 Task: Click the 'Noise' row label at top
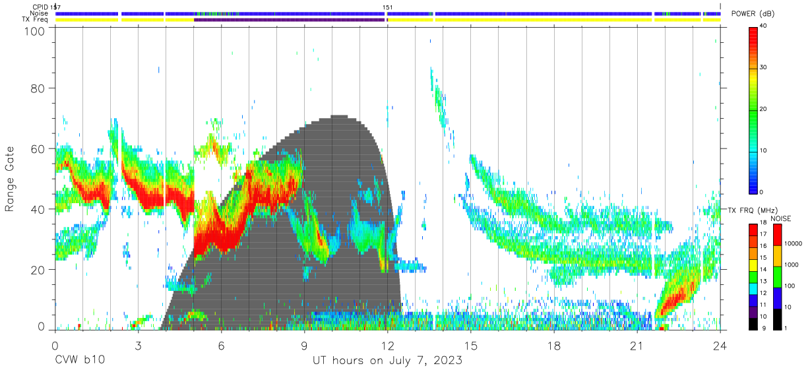tap(40, 13)
